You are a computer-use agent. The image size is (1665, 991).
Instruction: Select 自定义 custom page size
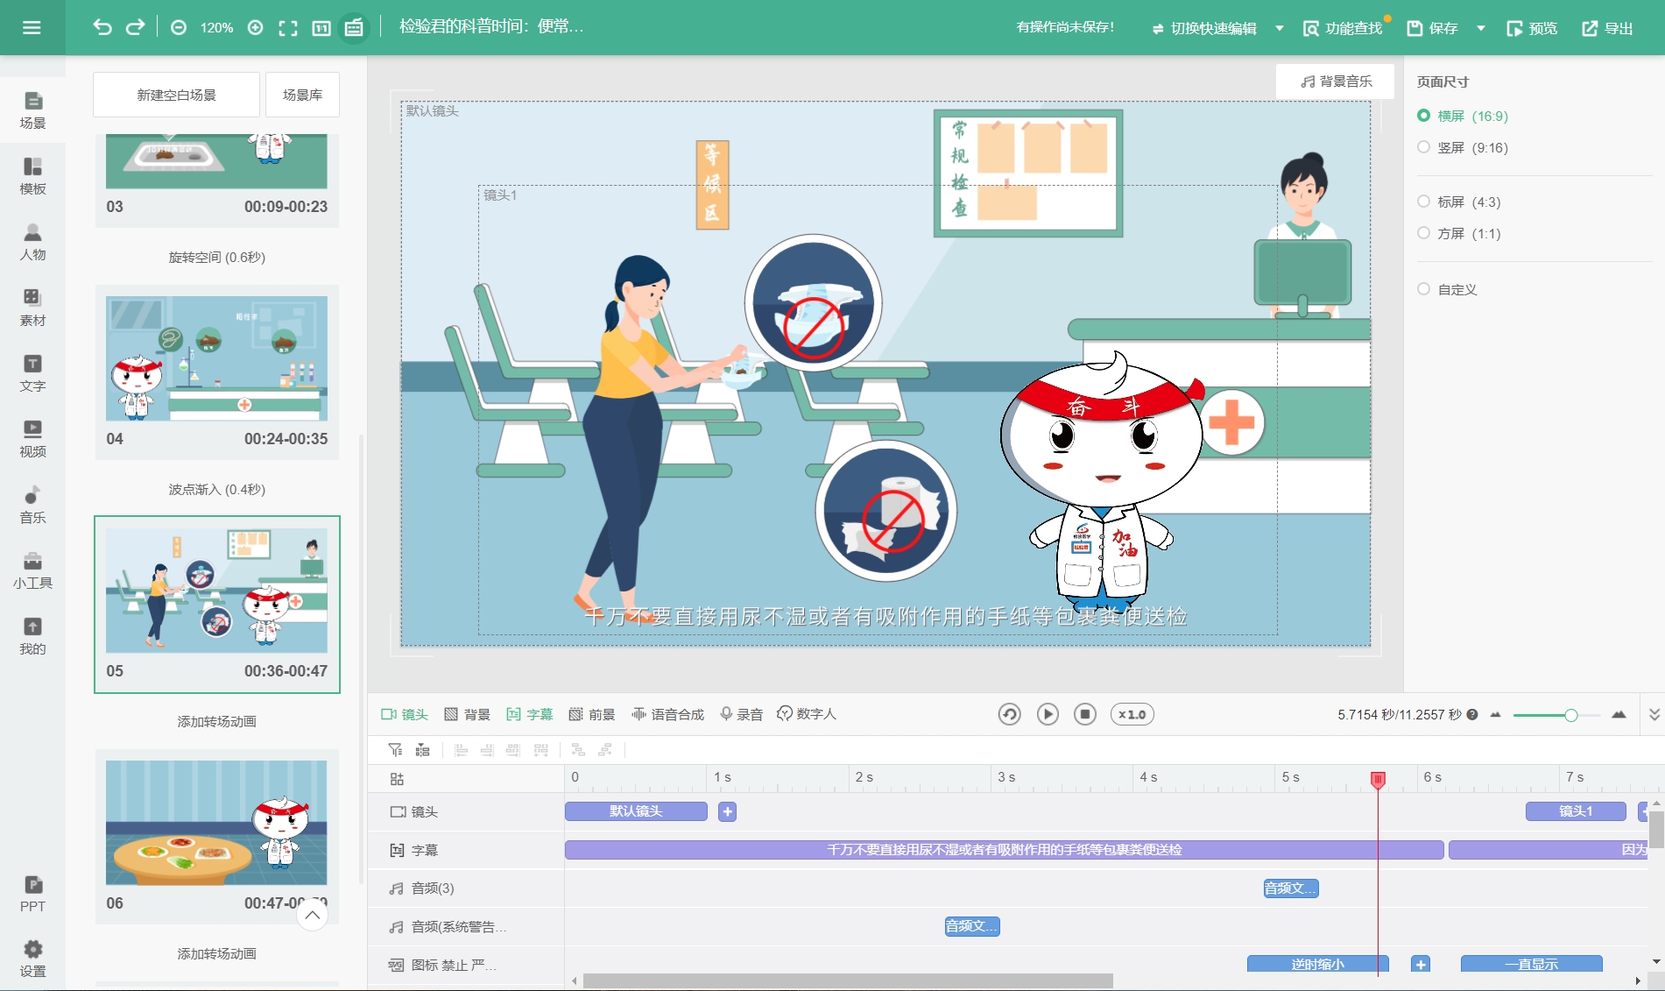(1448, 289)
